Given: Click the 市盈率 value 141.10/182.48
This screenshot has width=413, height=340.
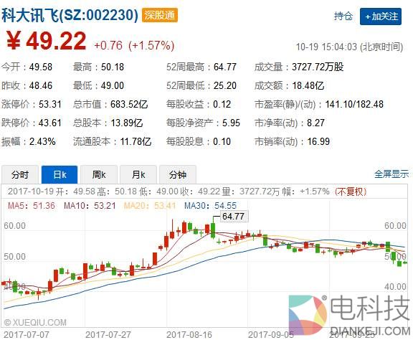Looking at the screenshot, I should click(354, 105).
